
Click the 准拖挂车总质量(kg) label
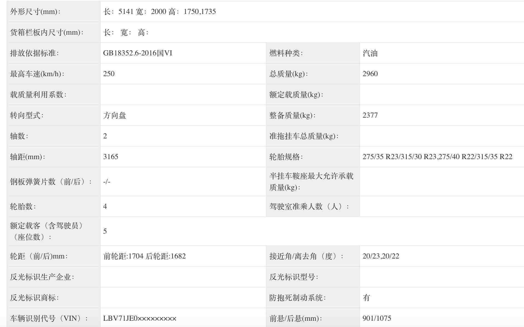[304, 136]
